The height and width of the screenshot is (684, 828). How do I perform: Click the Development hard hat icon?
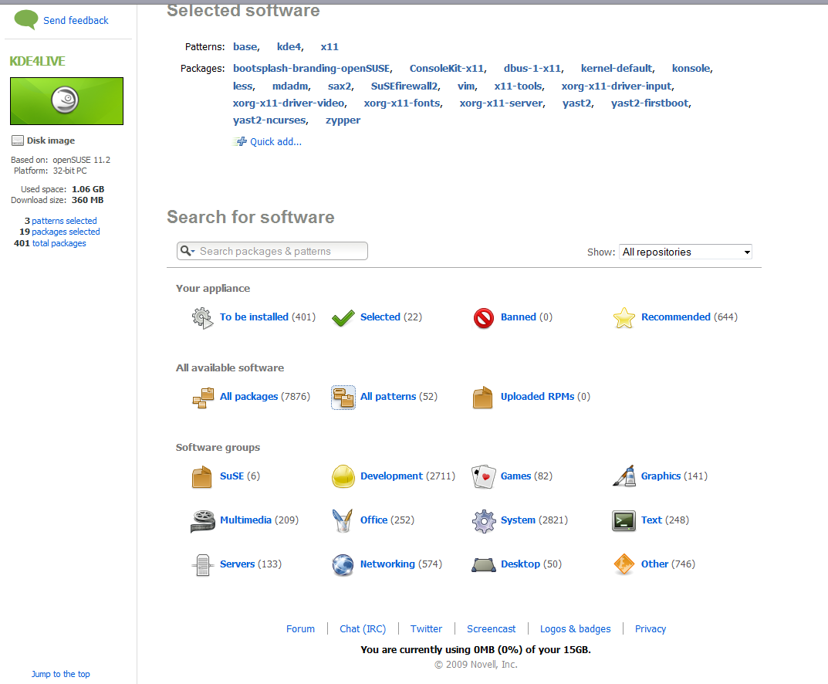(x=343, y=476)
